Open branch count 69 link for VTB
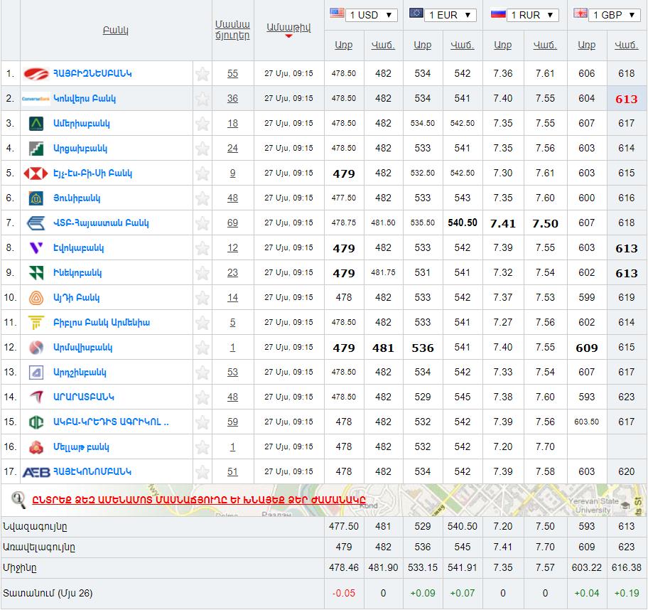The width and height of the screenshot is (648, 610). [x=232, y=223]
